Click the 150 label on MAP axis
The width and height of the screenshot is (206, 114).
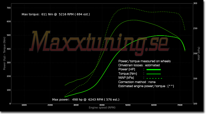[195, 78]
